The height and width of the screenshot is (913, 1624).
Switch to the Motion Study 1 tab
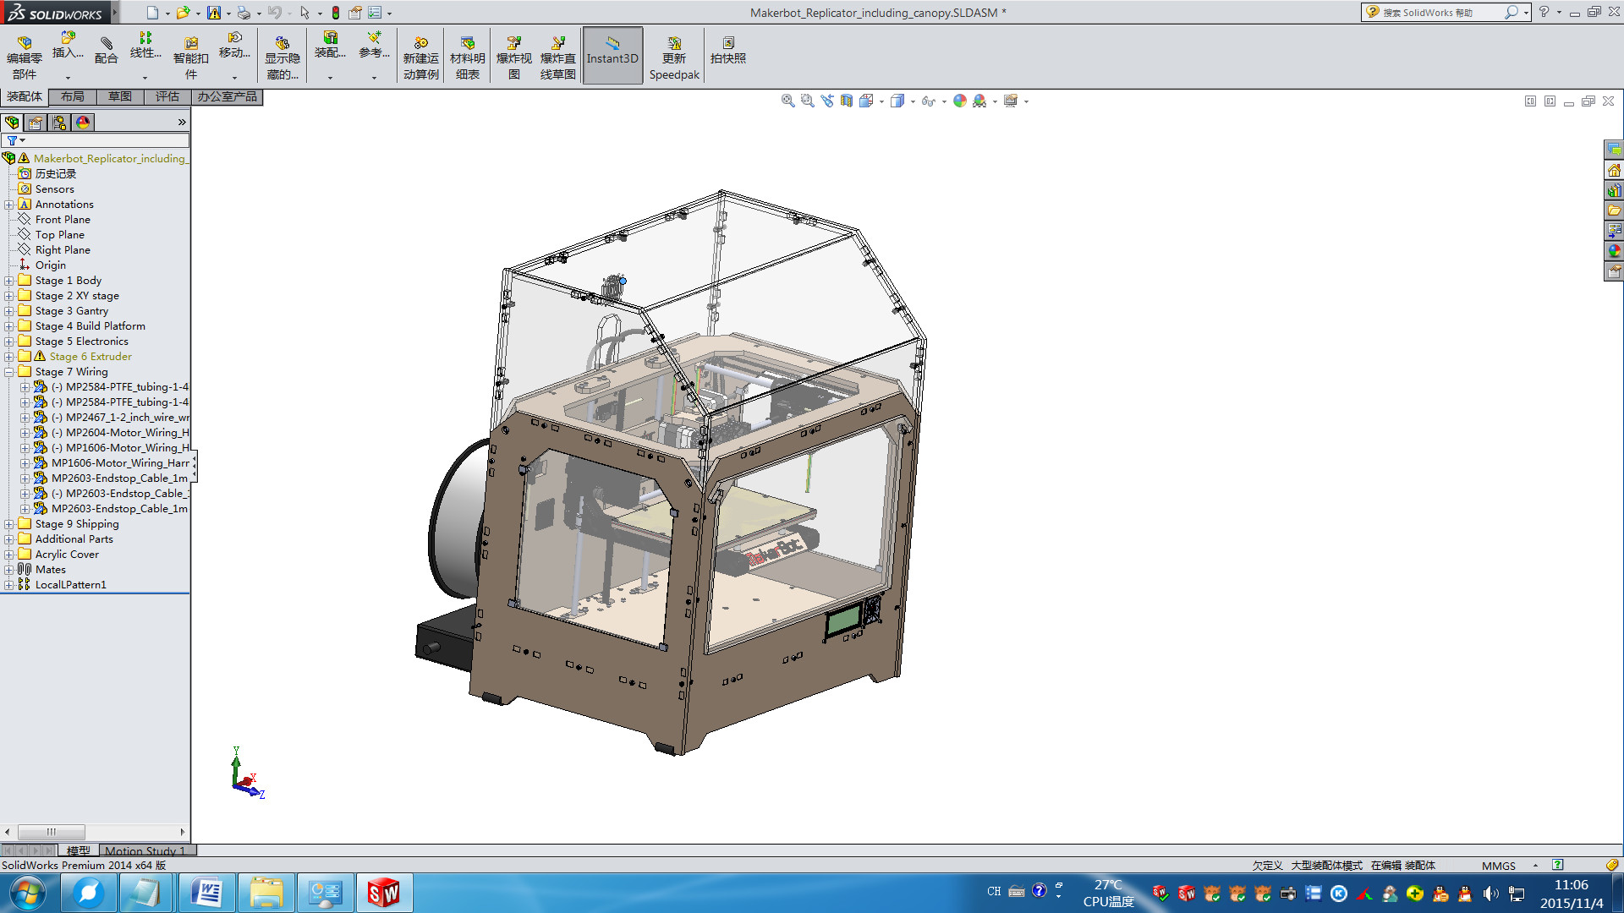click(145, 850)
